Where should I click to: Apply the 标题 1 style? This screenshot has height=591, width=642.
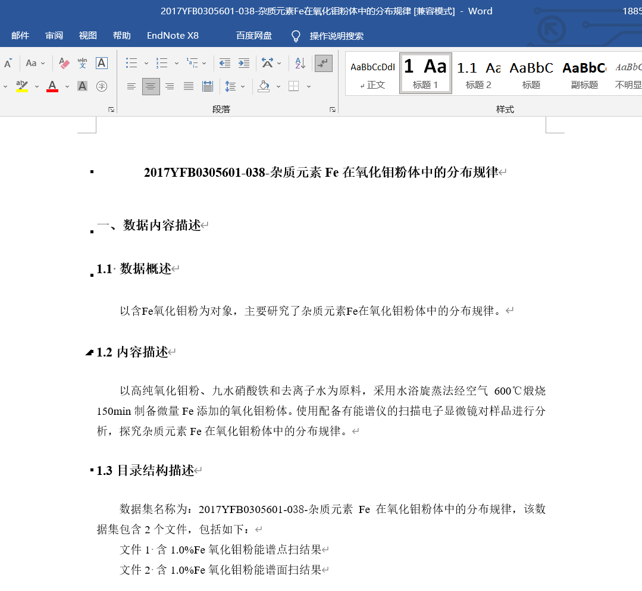pyautogui.click(x=425, y=74)
